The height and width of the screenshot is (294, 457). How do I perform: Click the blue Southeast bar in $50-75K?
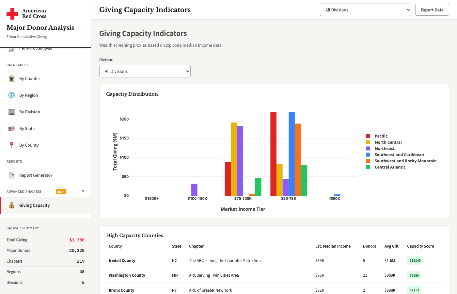coord(292,154)
